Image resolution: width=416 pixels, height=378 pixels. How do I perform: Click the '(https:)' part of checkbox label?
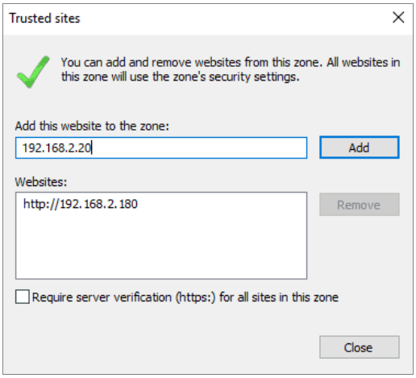[196, 297]
